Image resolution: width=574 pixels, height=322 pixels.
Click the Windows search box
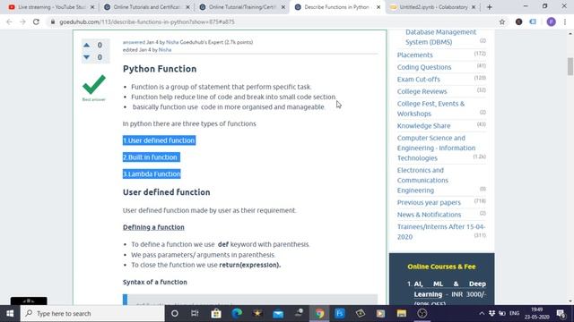tap(92, 313)
